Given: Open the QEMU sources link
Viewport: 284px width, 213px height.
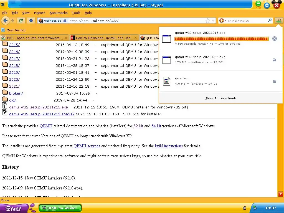Looking at the screenshot, I should [87, 146].
